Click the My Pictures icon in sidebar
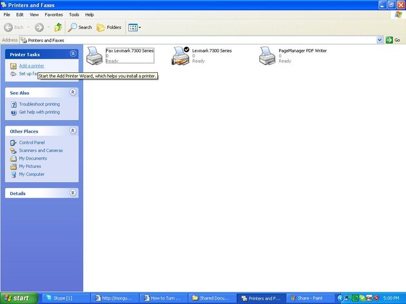The height and width of the screenshot is (304, 406). [x=13, y=166]
